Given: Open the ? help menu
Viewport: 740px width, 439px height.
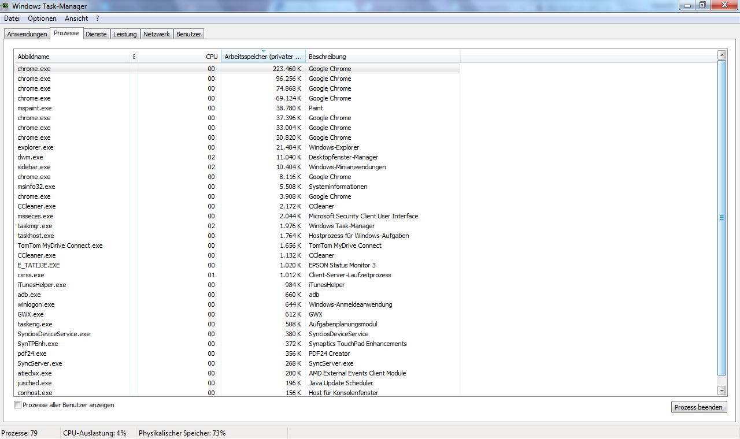Looking at the screenshot, I should [x=98, y=18].
